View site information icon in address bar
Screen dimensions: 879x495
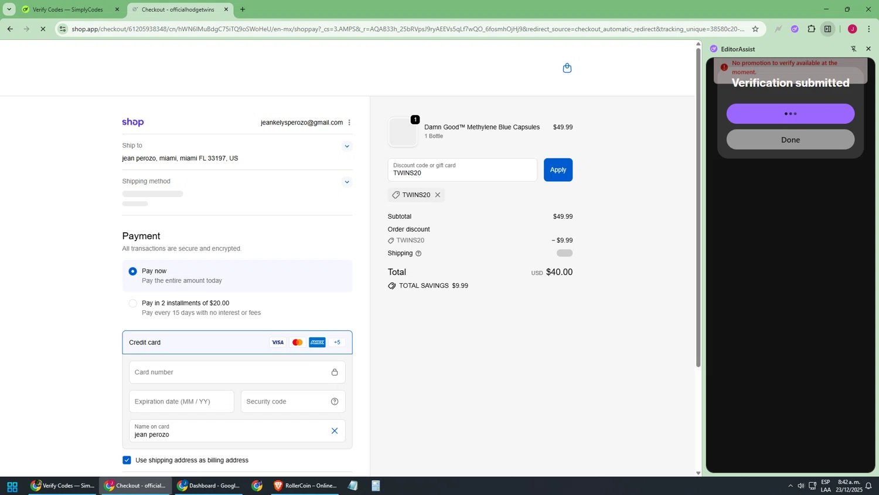click(63, 29)
